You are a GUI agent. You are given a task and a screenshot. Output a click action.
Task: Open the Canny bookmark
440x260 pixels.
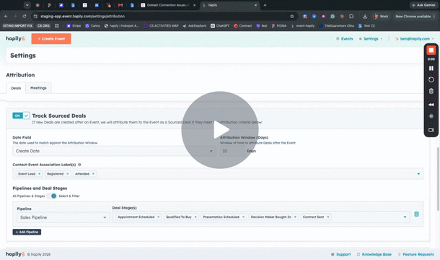click(92, 26)
